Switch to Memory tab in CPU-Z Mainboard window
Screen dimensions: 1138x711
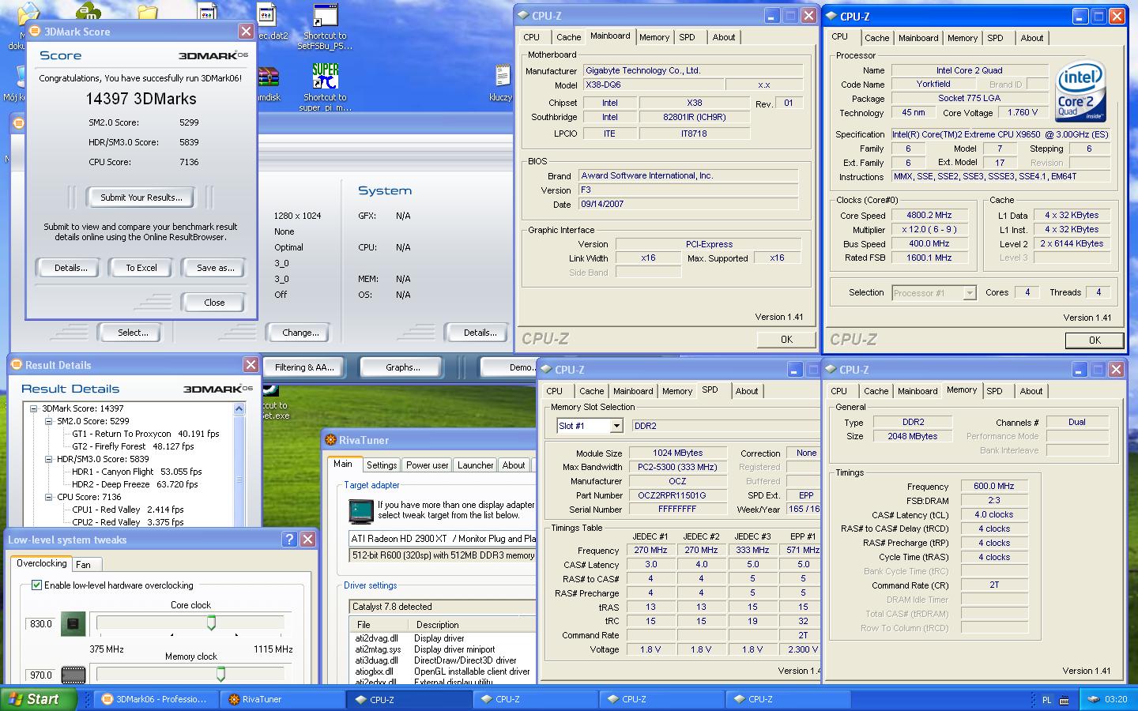654,37
